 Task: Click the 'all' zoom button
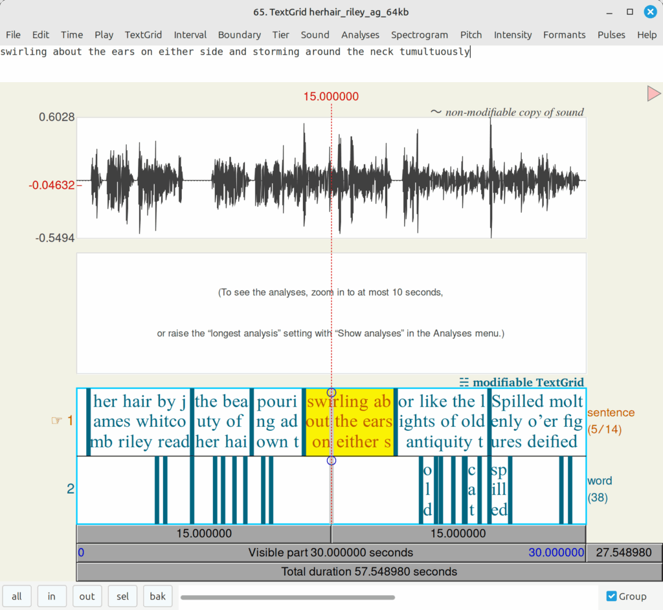[x=17, y=596]
